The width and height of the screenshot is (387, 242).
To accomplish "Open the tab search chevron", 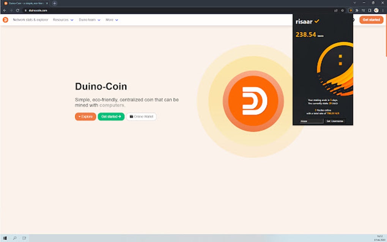I will click(355, 3).
